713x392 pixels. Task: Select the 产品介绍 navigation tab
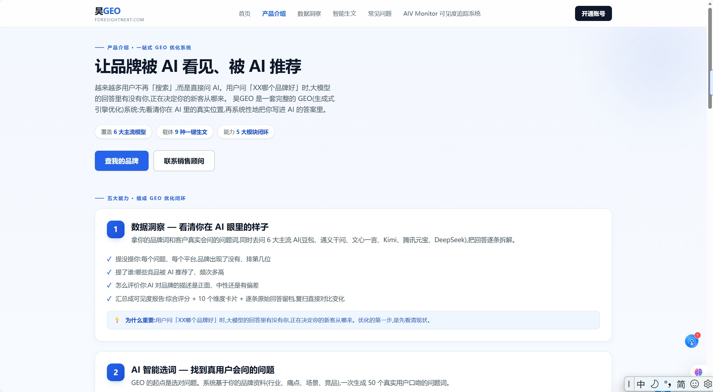click(274, 13)
